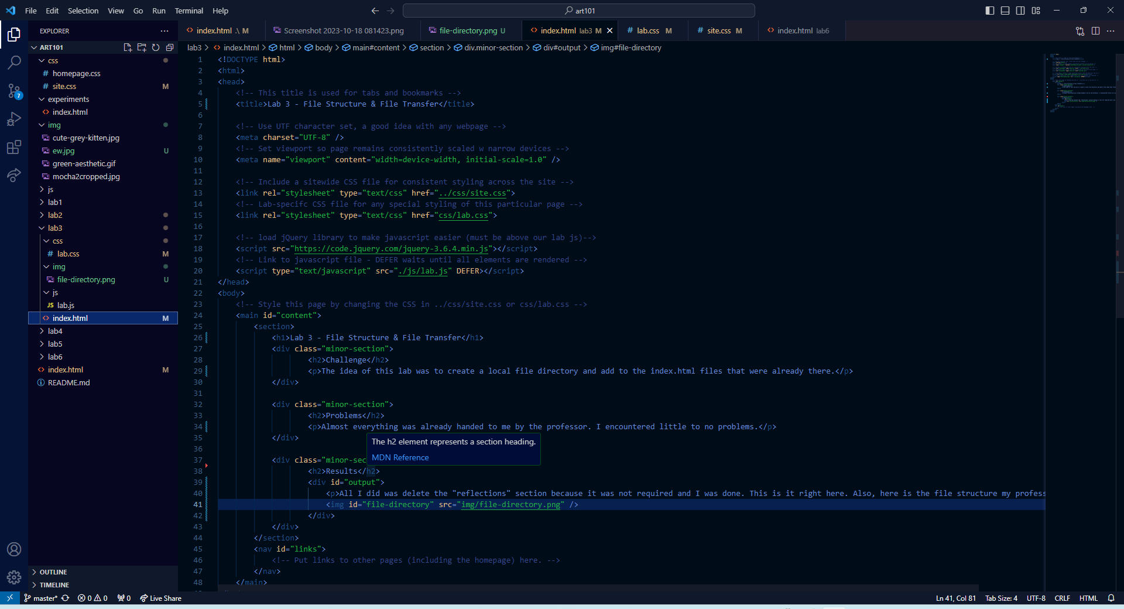Open the Search view in activity bar

(14, 62)
